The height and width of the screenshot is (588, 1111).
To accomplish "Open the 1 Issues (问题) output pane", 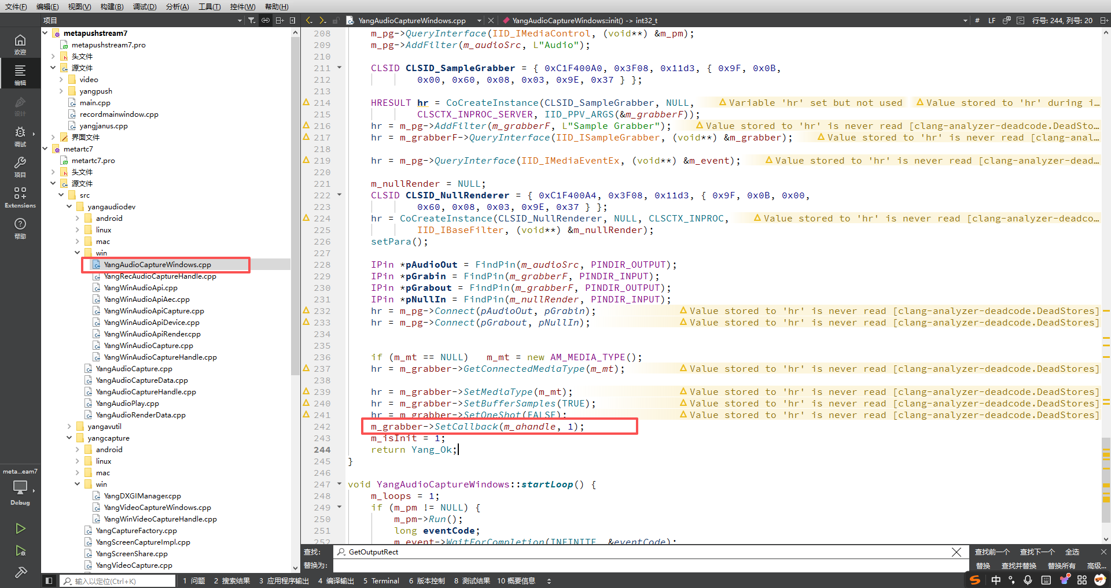I will (194, 581).
